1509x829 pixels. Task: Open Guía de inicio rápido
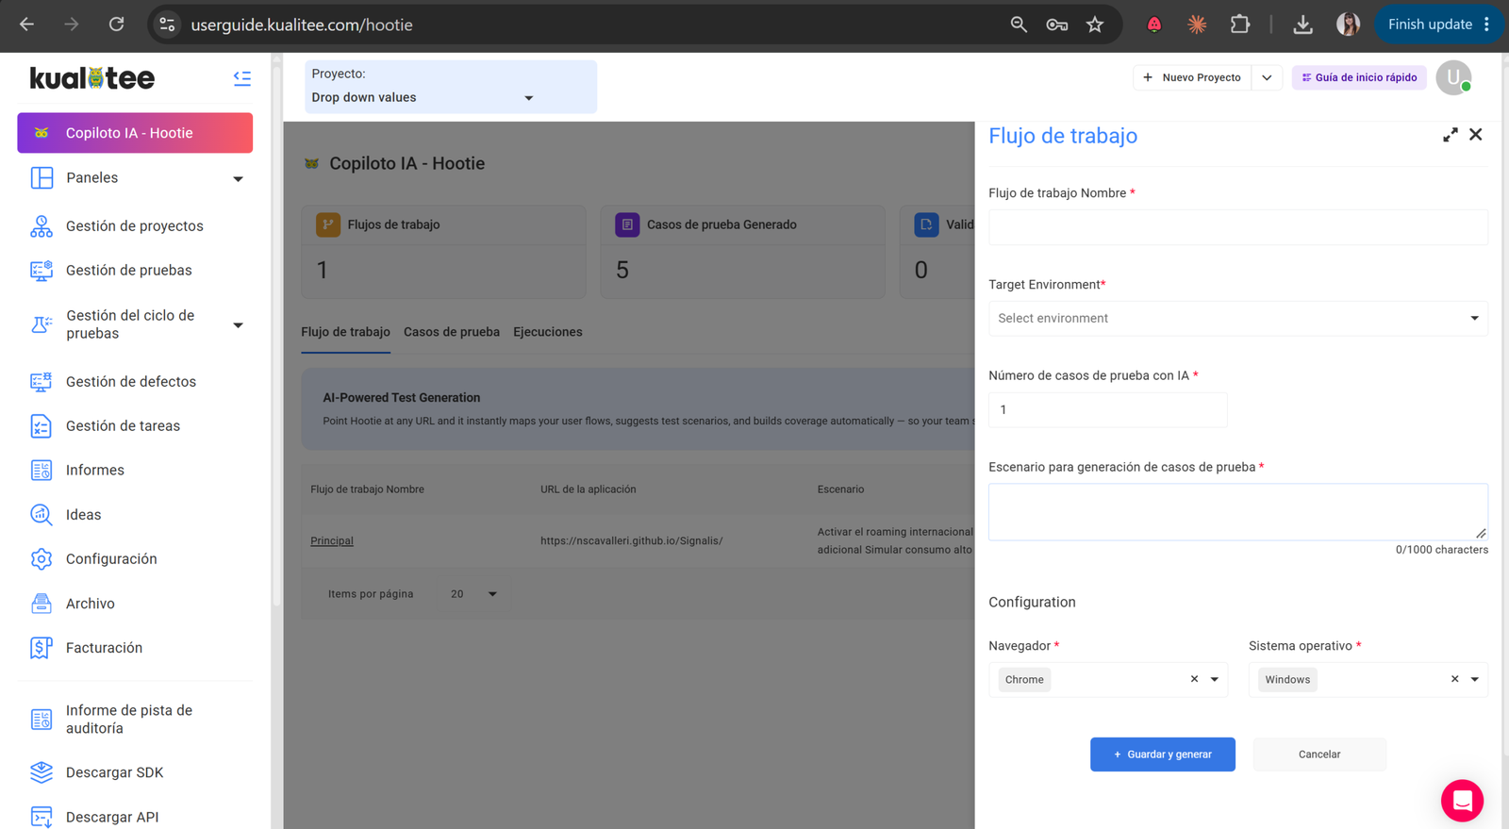coord(1359,77)
